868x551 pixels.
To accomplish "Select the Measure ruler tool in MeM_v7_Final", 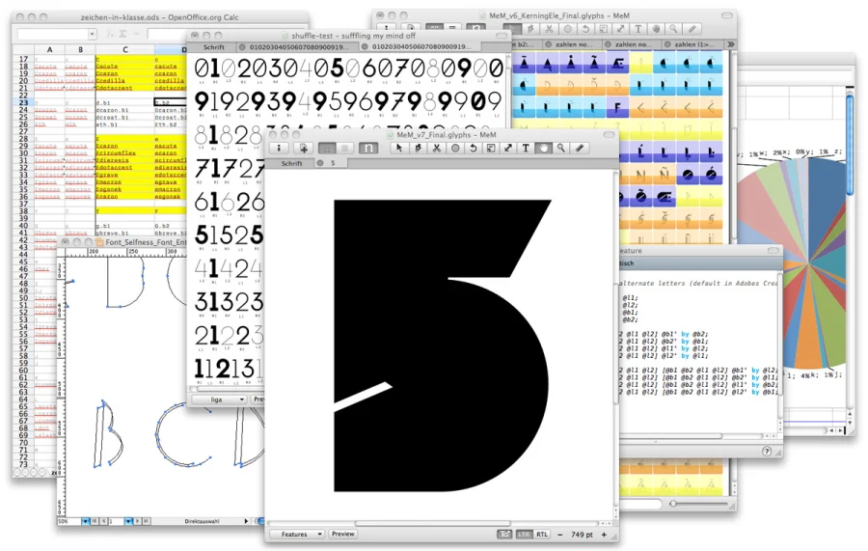I will [x=579, y=149].
